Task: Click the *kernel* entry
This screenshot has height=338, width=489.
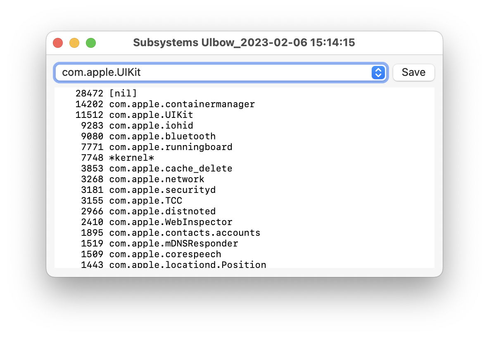Action: tap(131, 158)
